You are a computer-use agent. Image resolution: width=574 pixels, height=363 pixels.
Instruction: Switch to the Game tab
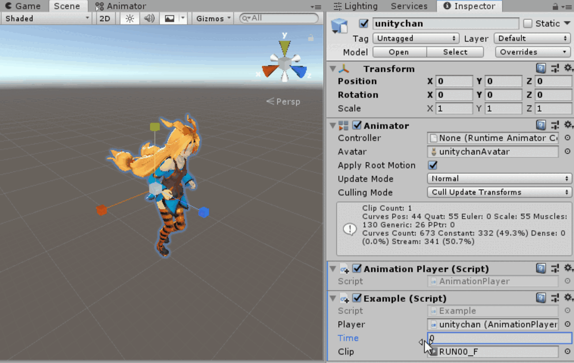(x=23, y=6)
